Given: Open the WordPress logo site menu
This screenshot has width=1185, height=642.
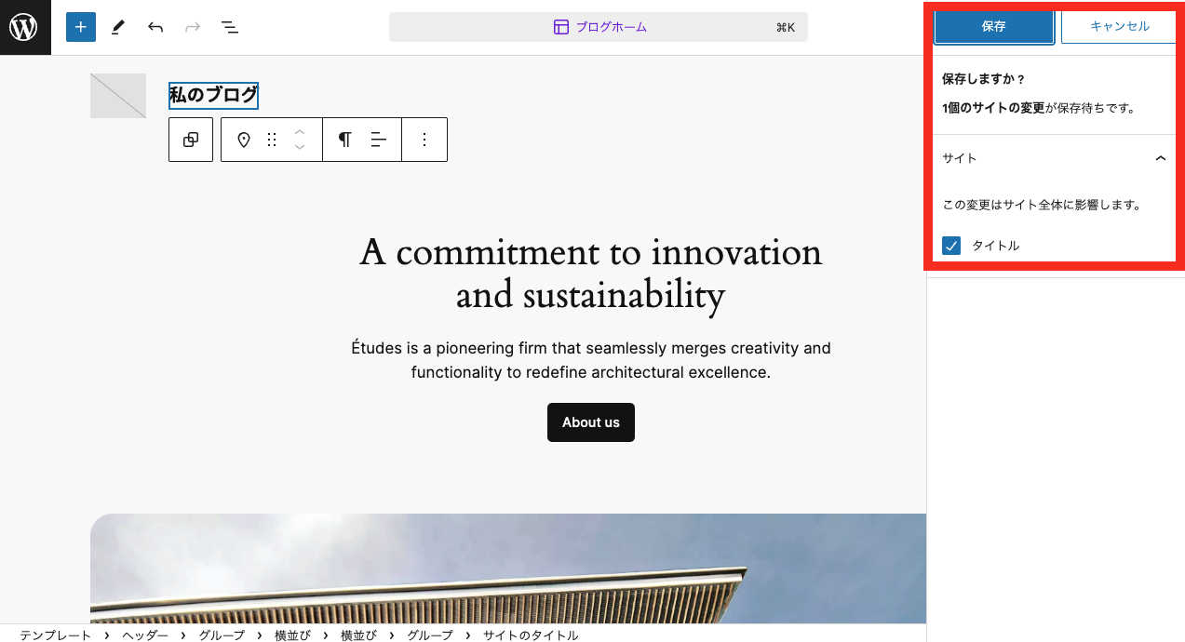Looking at the screenshot, I should (23, 27).
